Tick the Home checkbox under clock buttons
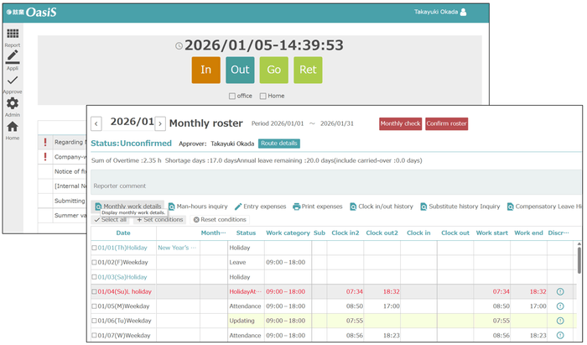 tap(264, 96)
